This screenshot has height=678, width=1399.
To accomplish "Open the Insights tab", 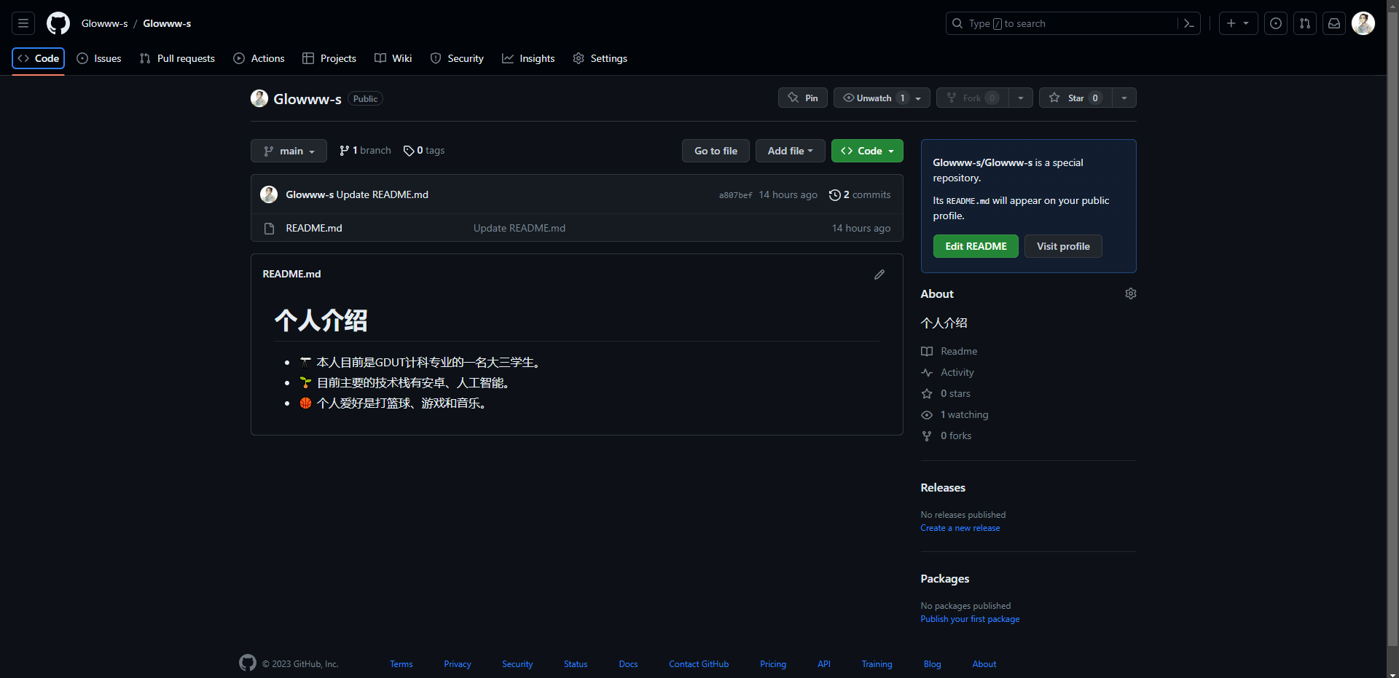I will point(528,58).
